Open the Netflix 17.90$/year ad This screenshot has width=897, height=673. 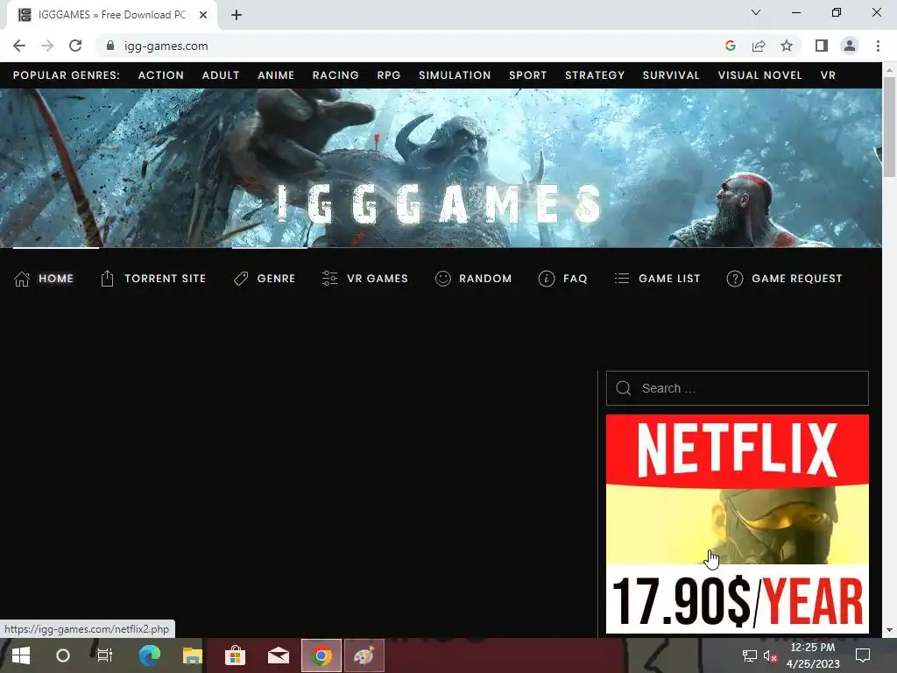[738, 524]
